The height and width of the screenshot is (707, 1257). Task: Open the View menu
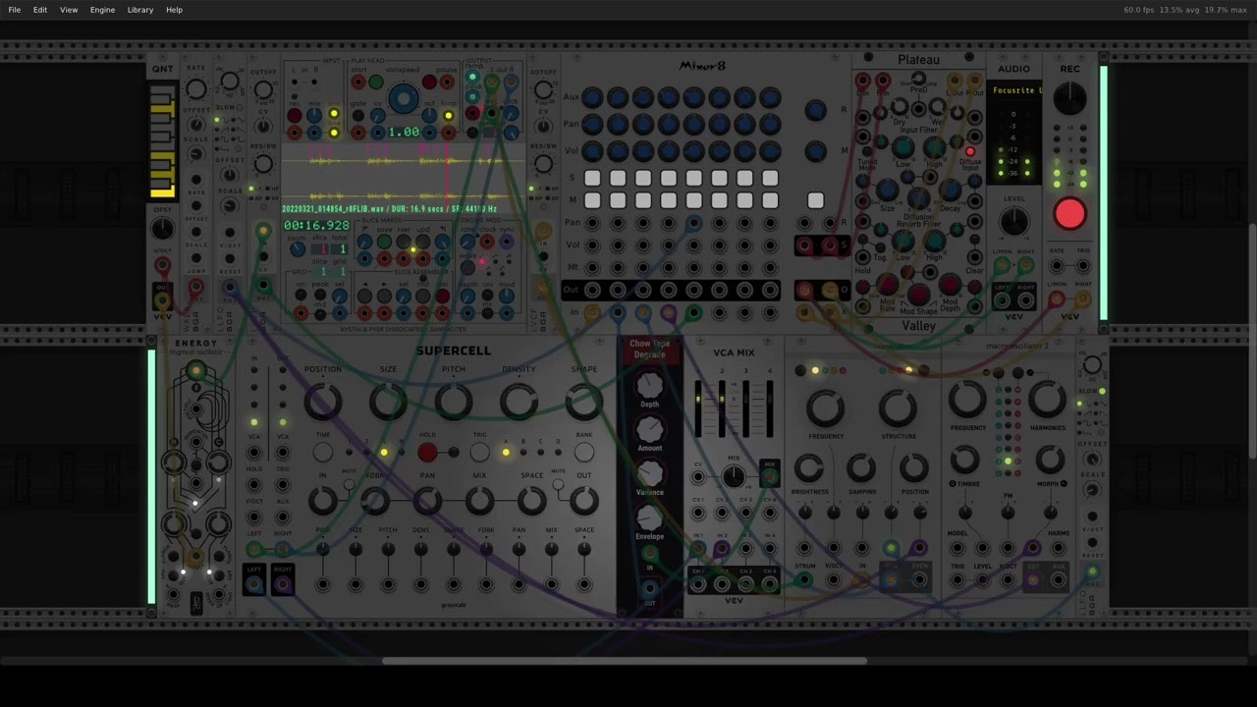tap(69, 10)
